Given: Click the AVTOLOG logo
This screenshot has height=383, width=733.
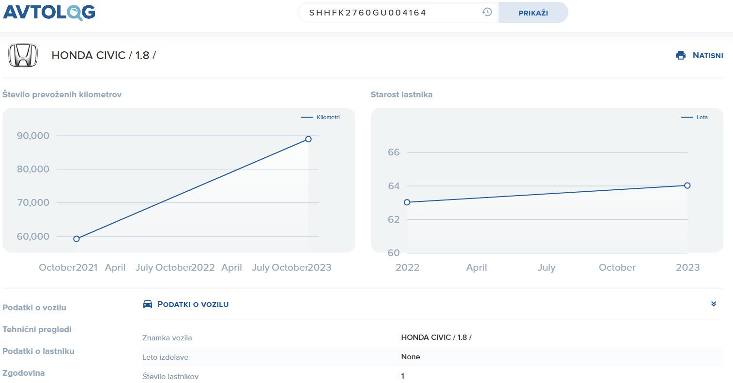Looking at the screenshot, I should pyautogui.click(x=49, y=12).
